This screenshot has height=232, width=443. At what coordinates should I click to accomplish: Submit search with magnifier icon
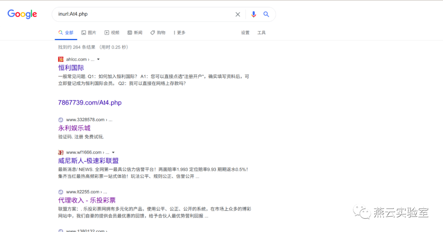(x=266, y=14)
